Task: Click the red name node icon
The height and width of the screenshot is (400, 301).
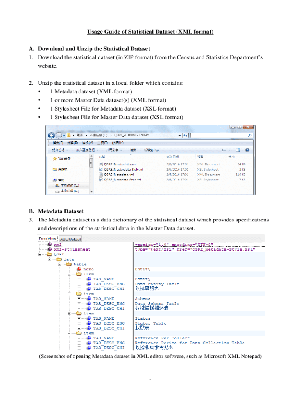Action: pos(79,269)
